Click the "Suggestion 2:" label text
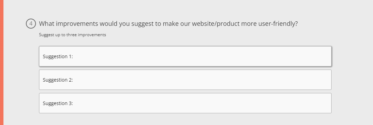Image resolution: width=373 pixels, height=125 pixels. pyautogui.click(x=58, y=80)
